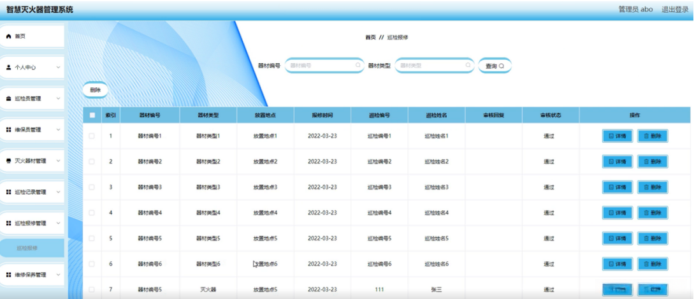
Task: Focus the 器材类型 search input field
Action: (x=434, y=66)
